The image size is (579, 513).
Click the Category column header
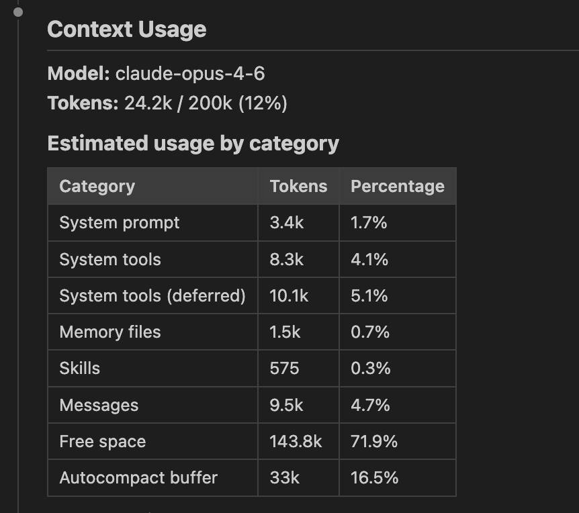click(x=97, y=187)
